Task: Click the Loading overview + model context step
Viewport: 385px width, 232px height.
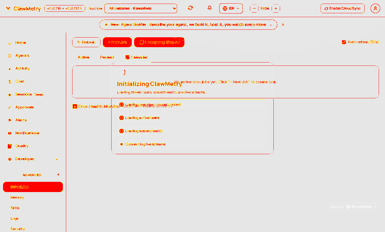Action: click(x=192, y=105)
